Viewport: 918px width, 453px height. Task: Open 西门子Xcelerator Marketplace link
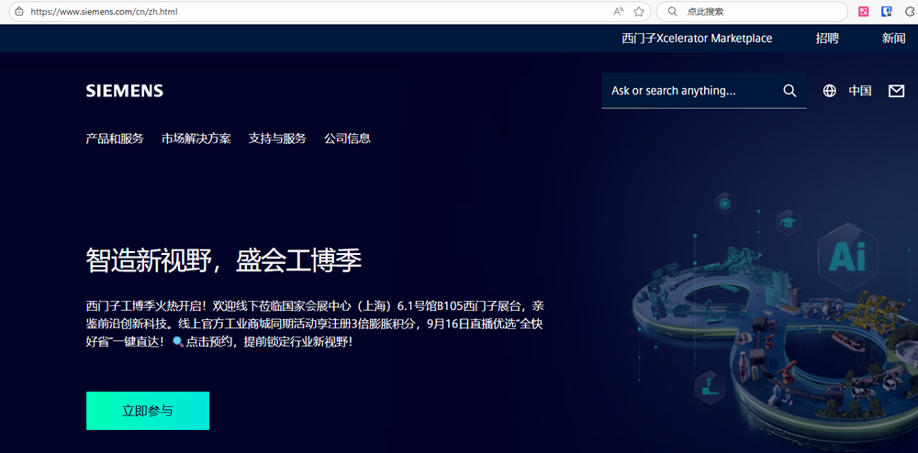tap(697, 39)
